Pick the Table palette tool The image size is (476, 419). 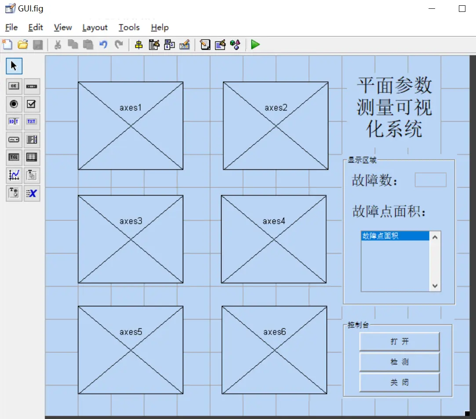[x=32, y=157]
